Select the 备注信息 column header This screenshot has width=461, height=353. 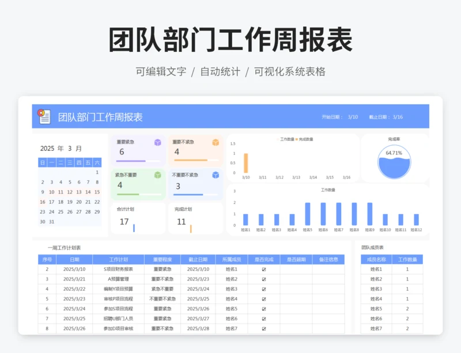328,260
